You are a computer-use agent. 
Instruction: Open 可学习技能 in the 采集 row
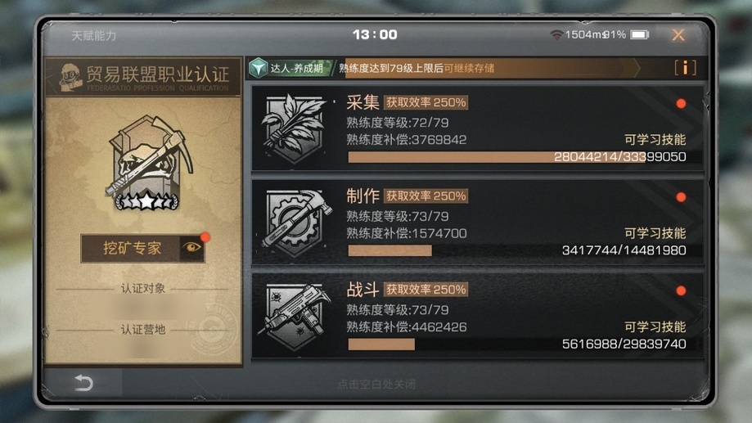655,140
